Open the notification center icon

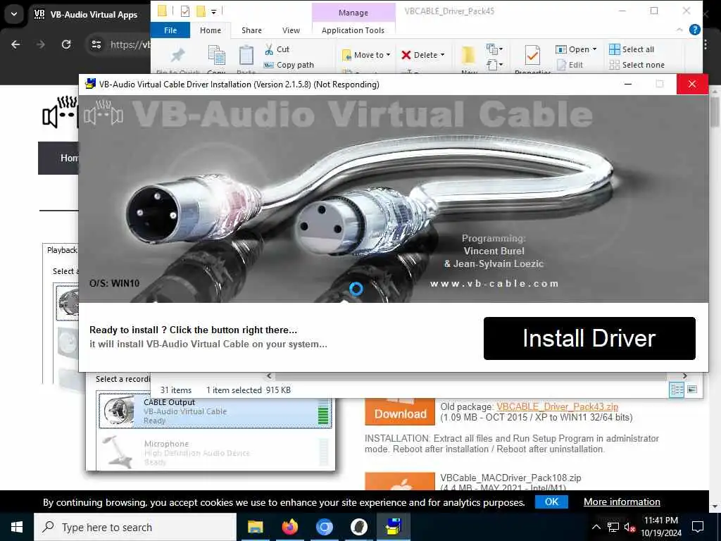(698, 527)
